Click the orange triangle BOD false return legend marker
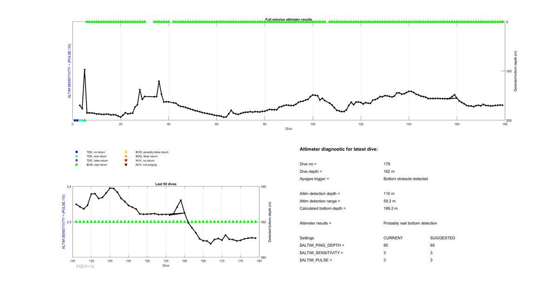Viewport: 558px width, 289px height. (x=126, y=156)
